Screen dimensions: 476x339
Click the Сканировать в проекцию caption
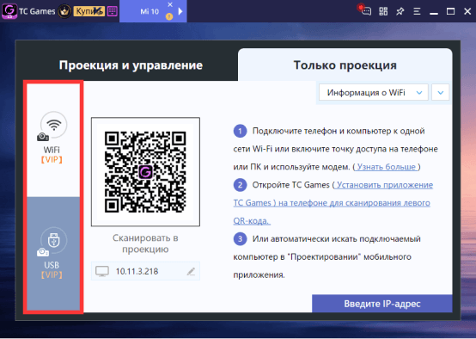click(145, 243)
